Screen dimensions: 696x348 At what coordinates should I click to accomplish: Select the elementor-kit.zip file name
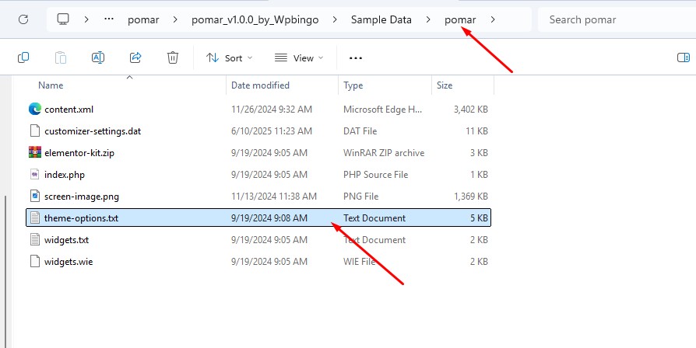click(x=79, y=153)
